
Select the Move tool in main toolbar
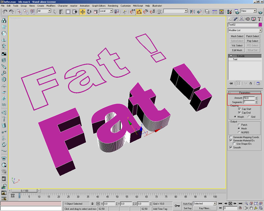click(82, 12)
